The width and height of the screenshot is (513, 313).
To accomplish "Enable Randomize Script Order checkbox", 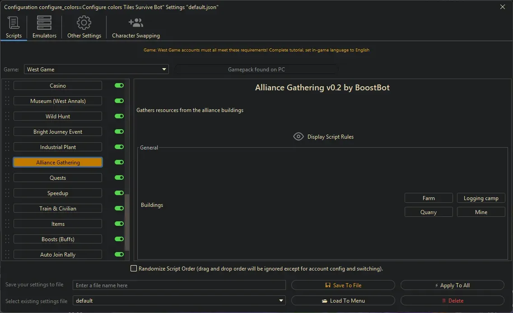I will click(134, 268).
